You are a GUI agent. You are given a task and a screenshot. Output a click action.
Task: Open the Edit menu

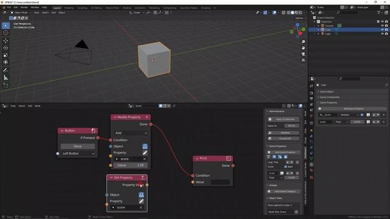pos(16,7)
